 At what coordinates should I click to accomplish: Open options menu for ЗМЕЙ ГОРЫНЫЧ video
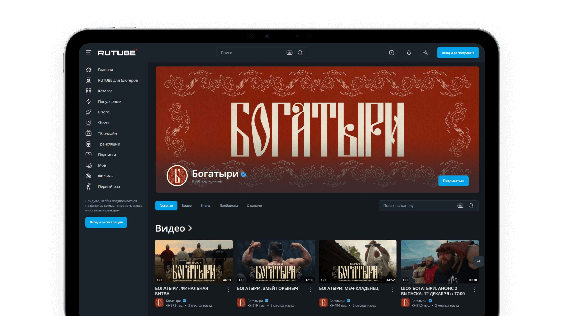point(311,290)
